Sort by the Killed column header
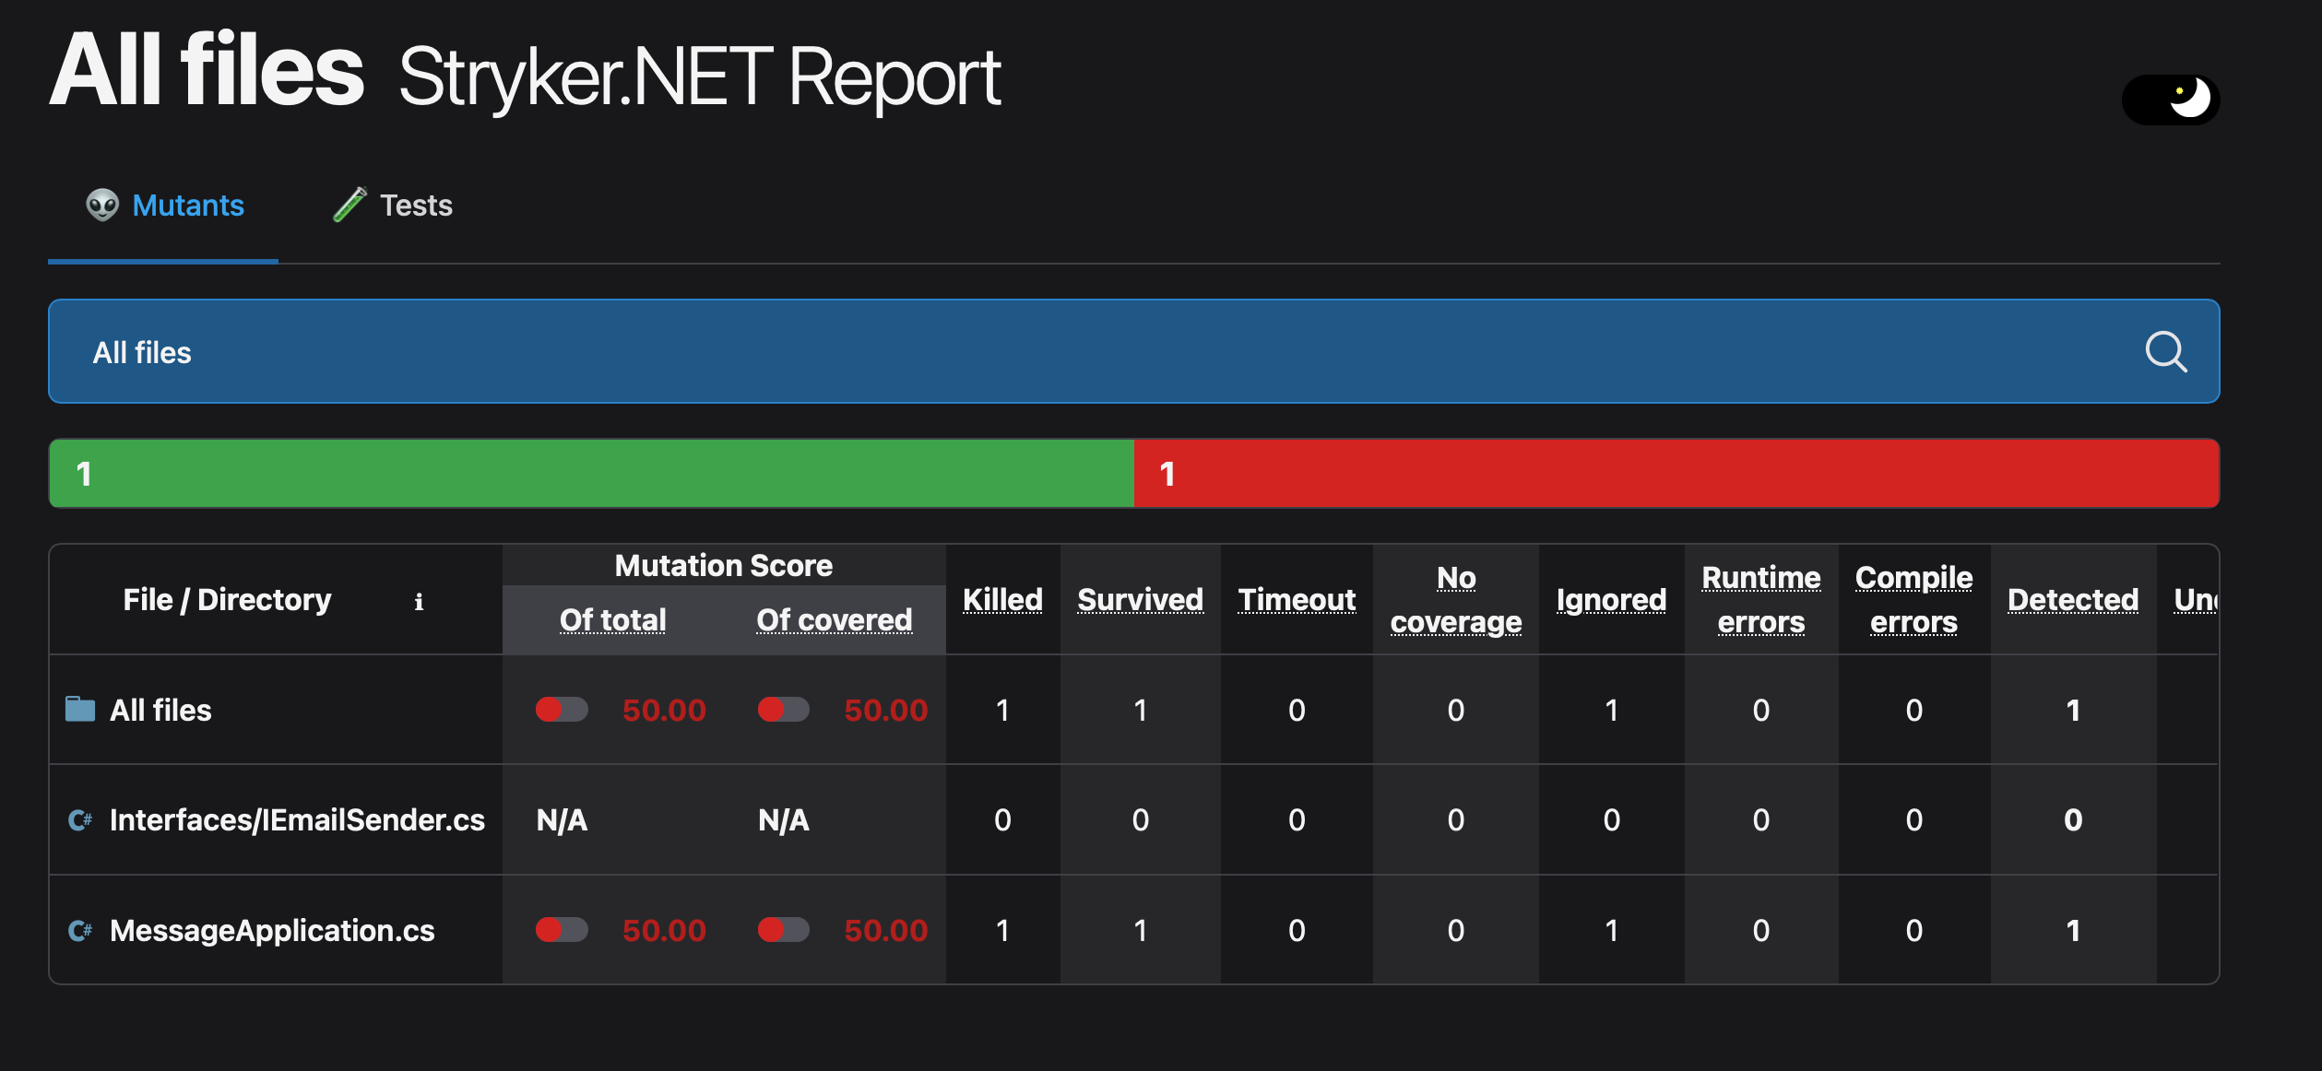This screenshot has height=1071, width=2322. tap(1002, 600)
